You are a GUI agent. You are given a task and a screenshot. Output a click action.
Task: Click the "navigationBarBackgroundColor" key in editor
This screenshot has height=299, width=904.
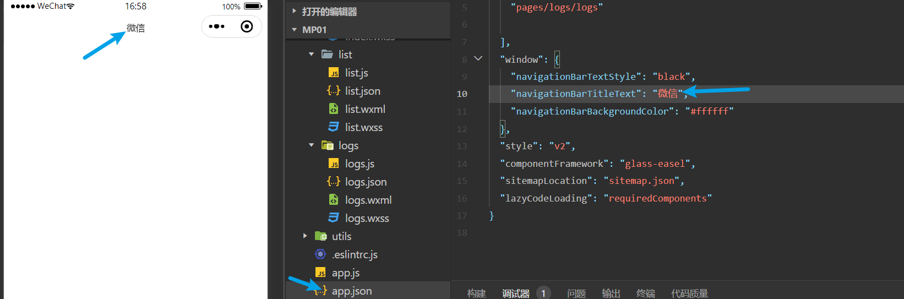(x=592, y=111)
